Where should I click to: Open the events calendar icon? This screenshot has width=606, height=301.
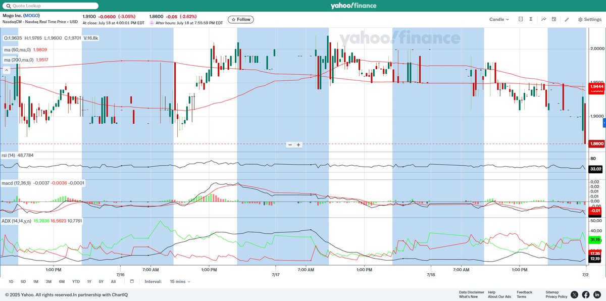(x=554, y=19)
